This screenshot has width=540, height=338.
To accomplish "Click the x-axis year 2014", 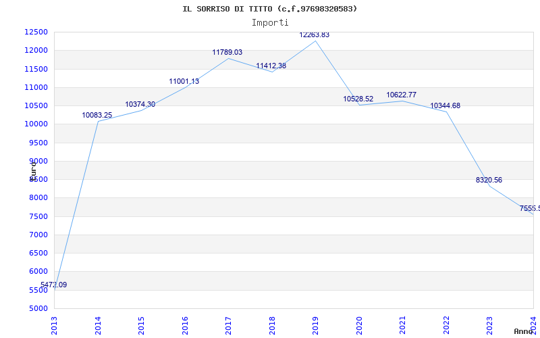I will tap(98, 326).
